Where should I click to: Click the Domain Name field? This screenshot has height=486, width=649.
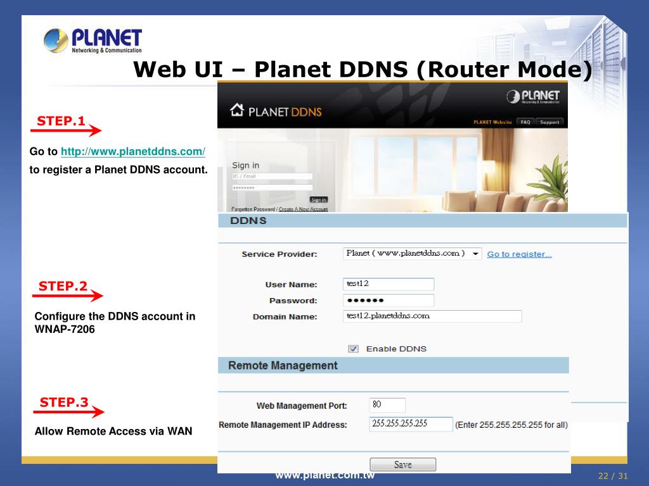(432, 316)
